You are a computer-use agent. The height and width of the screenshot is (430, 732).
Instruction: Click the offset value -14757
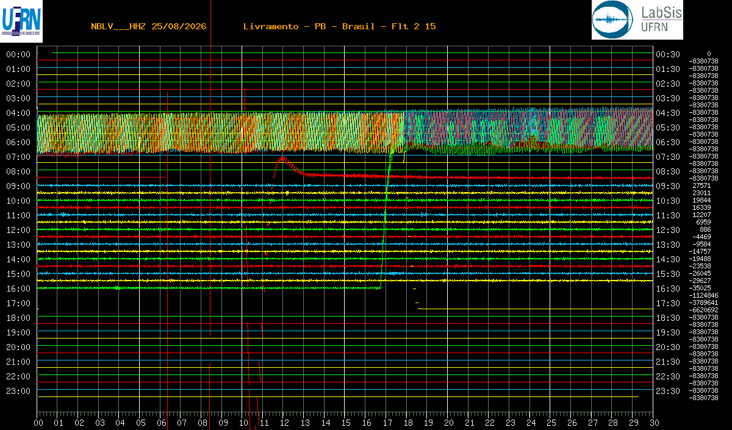click(x=701, y=251)
